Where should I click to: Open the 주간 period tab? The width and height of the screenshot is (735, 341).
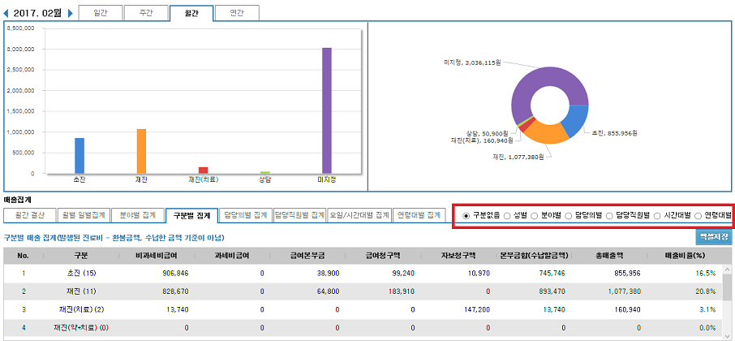point(146,13)
